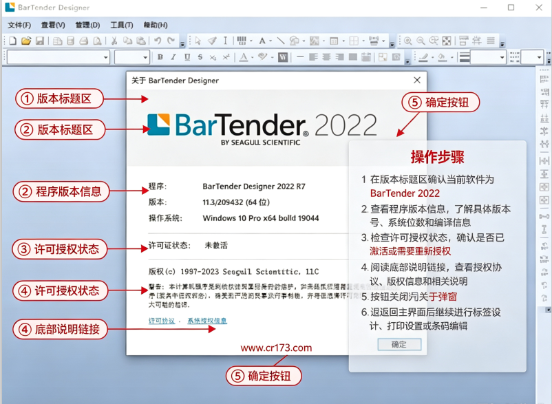Click the Zoom to Objects magnifier icon
552x404 pixels.
point(434,41)
